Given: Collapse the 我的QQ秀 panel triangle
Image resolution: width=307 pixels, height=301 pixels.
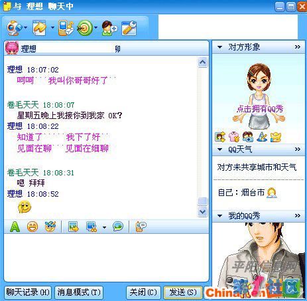Looking at the screenshot, I should 219,215.
